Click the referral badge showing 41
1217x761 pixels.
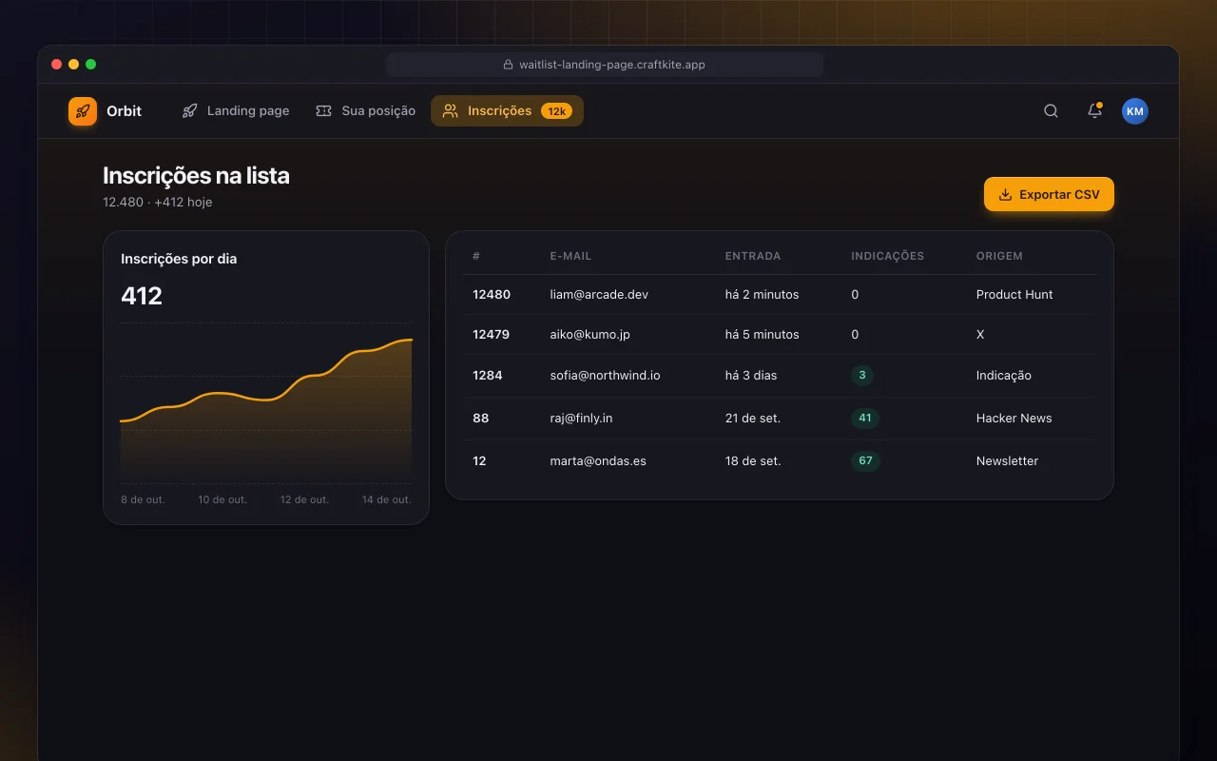(x=865, y=418)
